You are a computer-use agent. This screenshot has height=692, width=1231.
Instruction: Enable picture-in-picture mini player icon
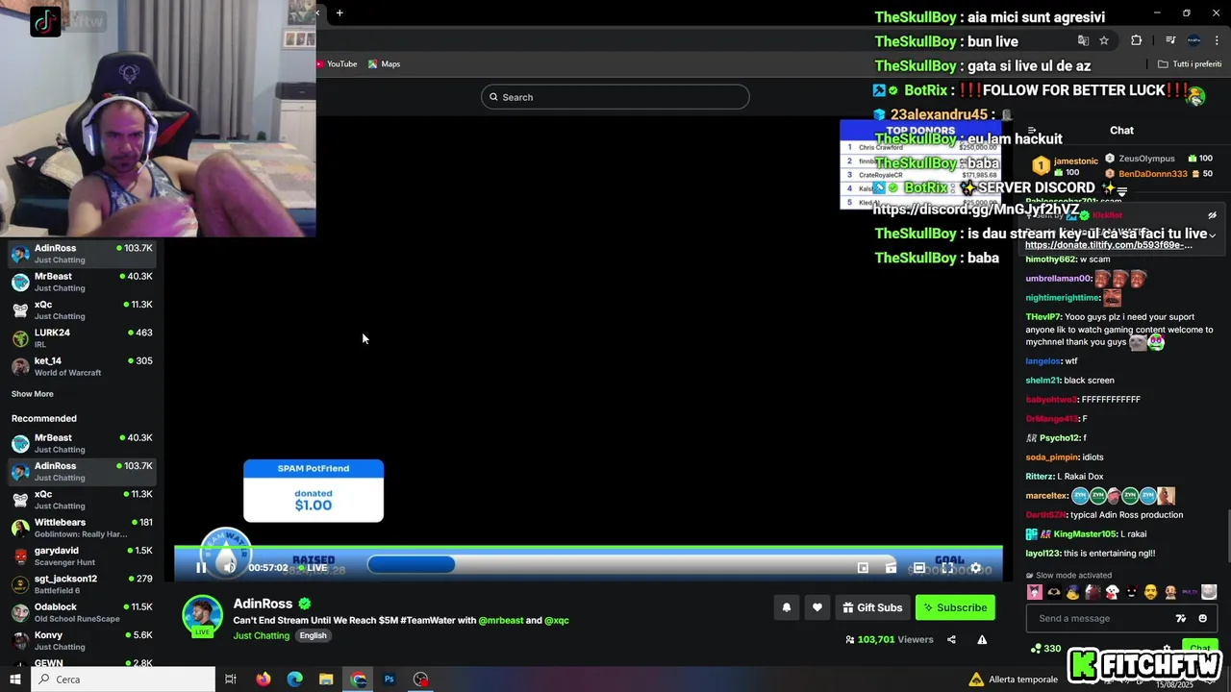(863, 568)
